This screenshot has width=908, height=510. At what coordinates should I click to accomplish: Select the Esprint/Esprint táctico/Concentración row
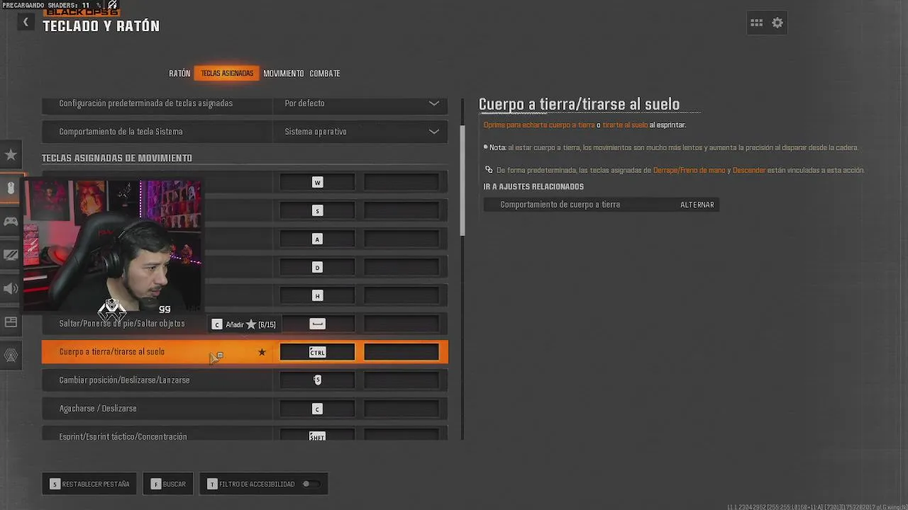pos(245,433)
